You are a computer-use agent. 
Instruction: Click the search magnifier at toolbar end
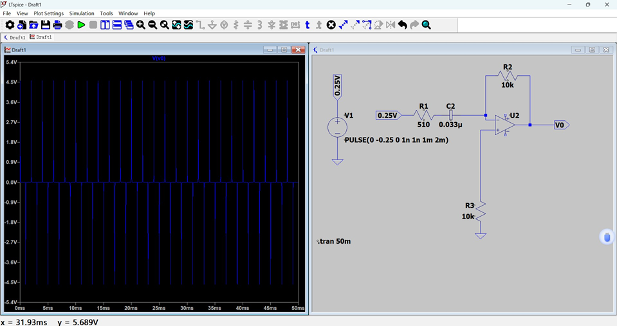click(426, 25)
